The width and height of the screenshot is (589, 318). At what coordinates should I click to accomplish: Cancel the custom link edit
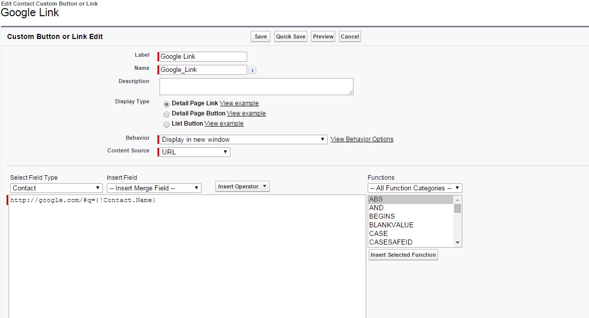(350, 36)
